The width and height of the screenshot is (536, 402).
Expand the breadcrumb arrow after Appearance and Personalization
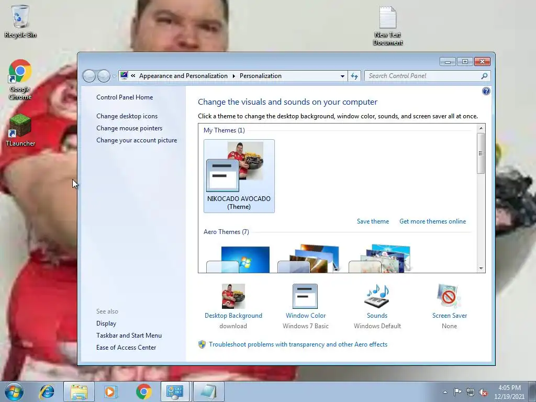click(x=234, y=76)
